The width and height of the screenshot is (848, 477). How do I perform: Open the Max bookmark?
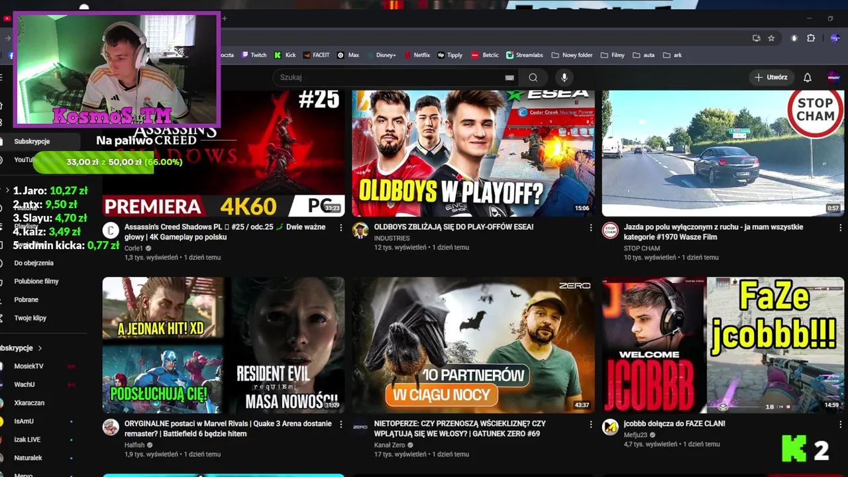[348, 55]
